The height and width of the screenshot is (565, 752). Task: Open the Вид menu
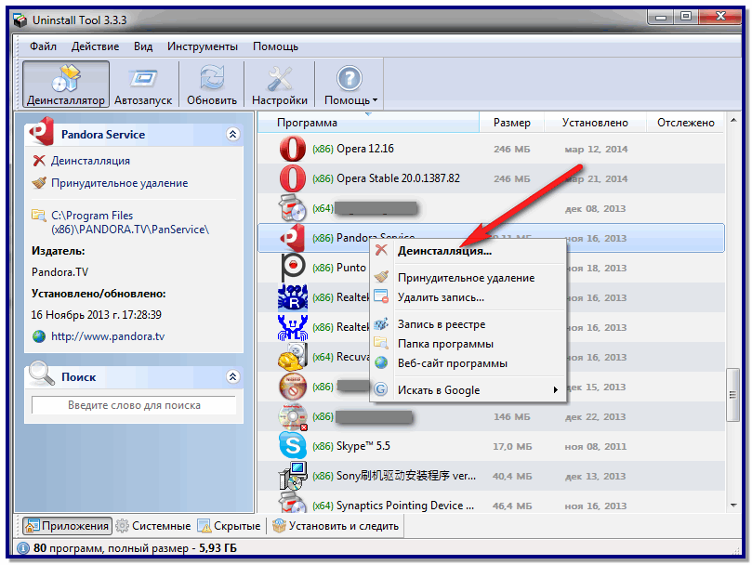click(x=143, y=46)
